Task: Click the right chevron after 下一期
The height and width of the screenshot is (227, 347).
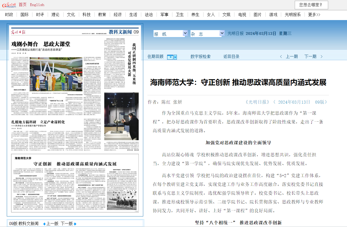Action: tap(321, 57)
